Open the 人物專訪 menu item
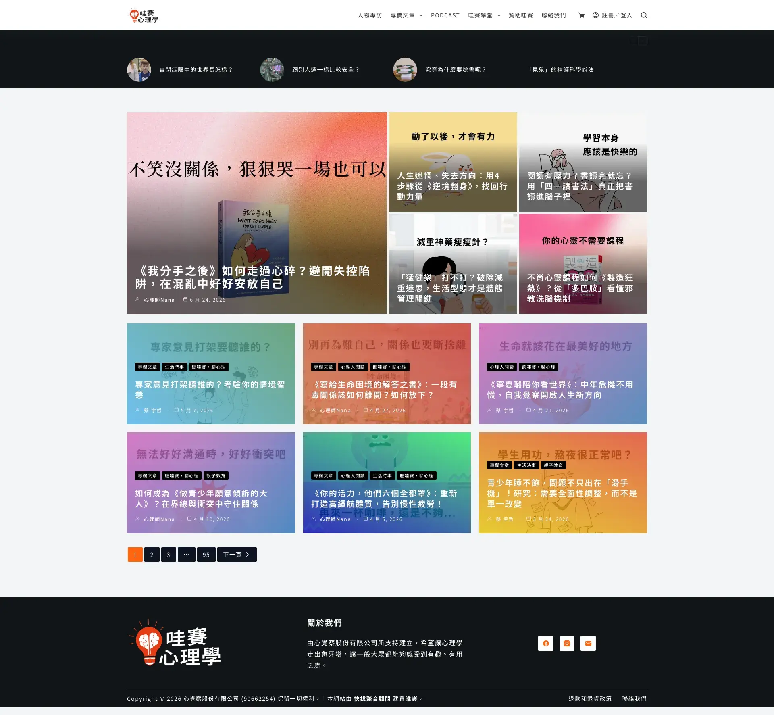The image size is (774, 715). pos(370,15)
